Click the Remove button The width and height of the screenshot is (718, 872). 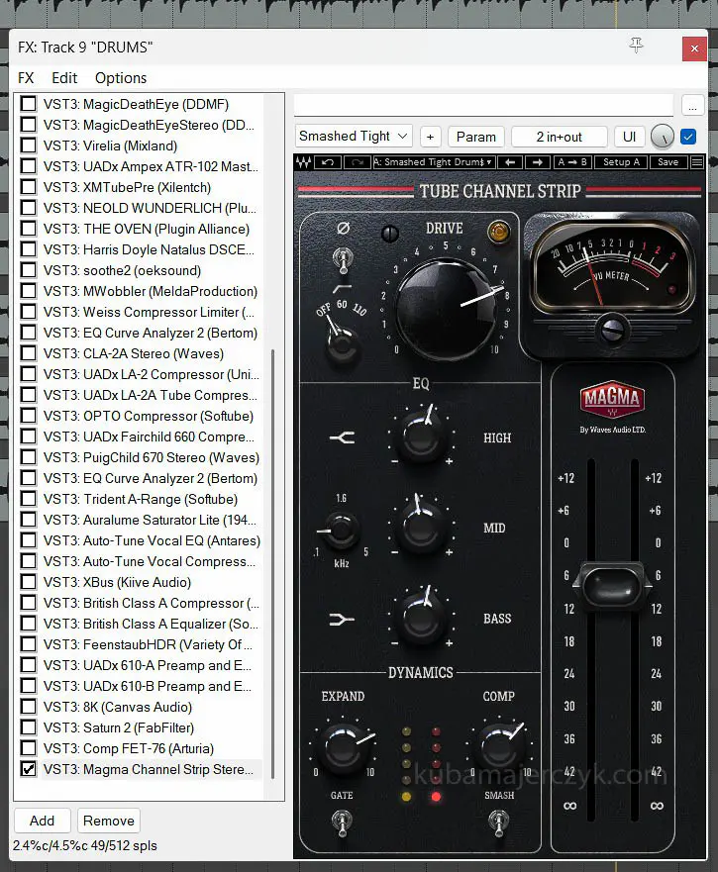108,821
